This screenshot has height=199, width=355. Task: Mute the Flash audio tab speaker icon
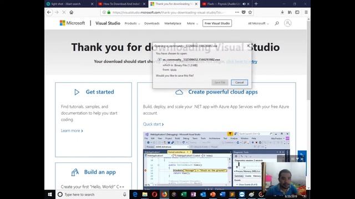point(244,4)
